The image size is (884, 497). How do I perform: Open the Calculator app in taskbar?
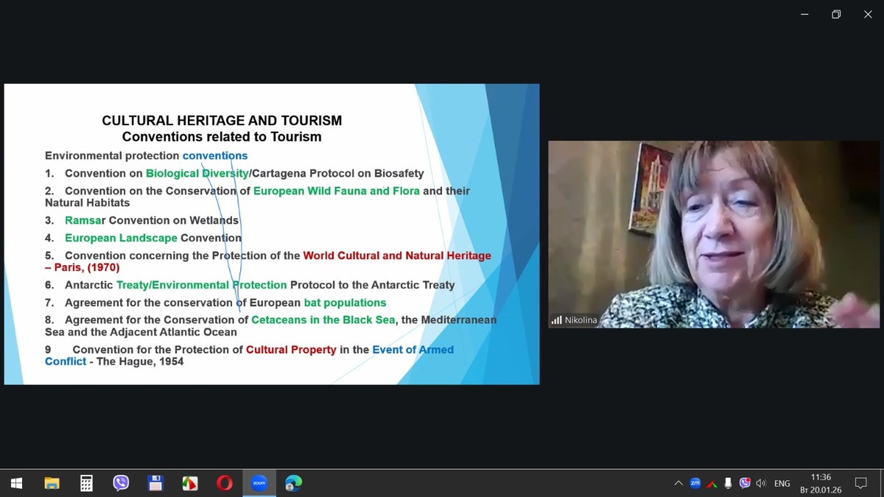(86, 483)
